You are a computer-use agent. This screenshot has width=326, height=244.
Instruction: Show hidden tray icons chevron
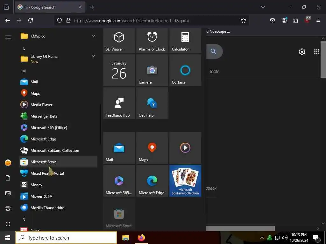click(262, 238)
